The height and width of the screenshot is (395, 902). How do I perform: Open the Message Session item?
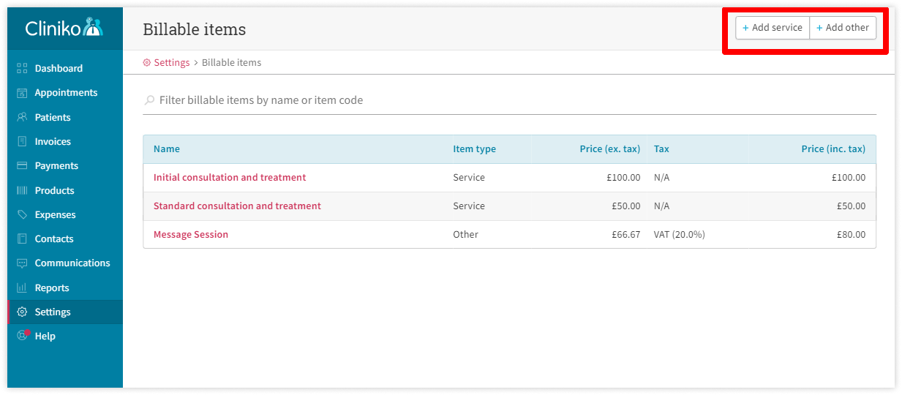191,235
